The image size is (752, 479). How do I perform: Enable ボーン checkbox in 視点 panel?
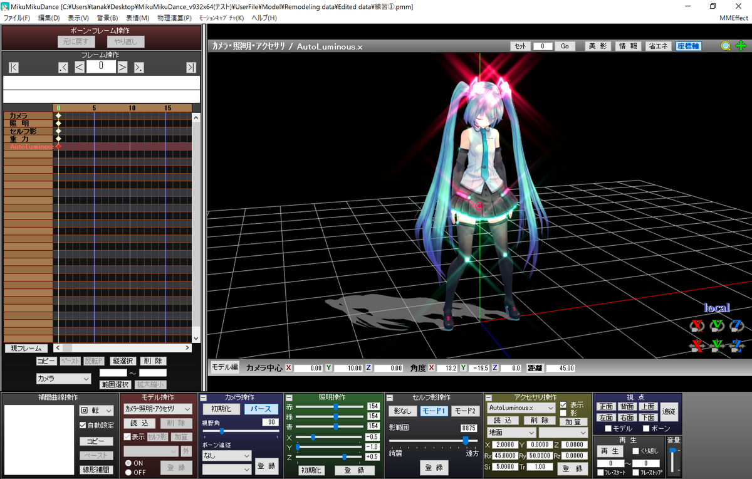click(647, 428)
